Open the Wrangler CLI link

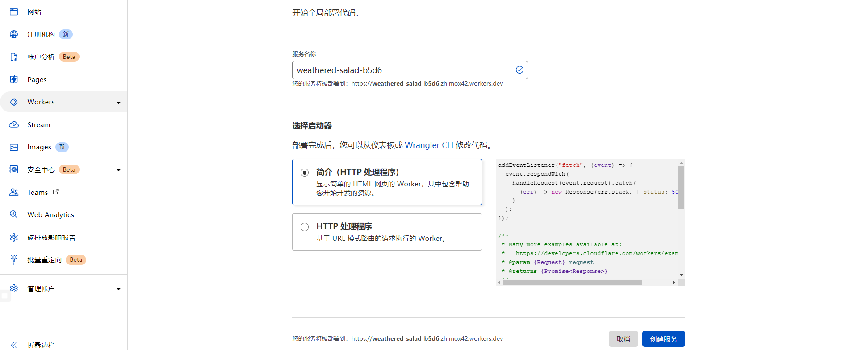pos(428,145)
